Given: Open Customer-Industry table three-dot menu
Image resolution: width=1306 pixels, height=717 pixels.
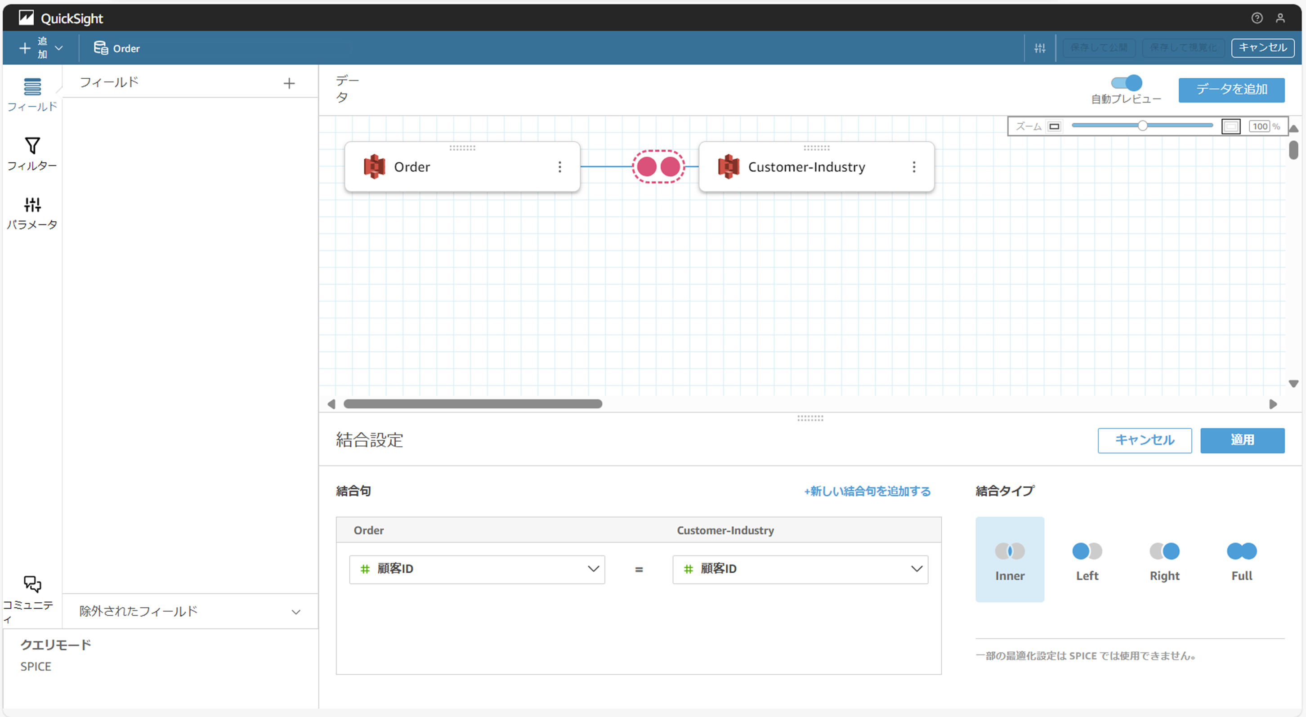Looking at the screenshot, I should [x=913, y=167].
